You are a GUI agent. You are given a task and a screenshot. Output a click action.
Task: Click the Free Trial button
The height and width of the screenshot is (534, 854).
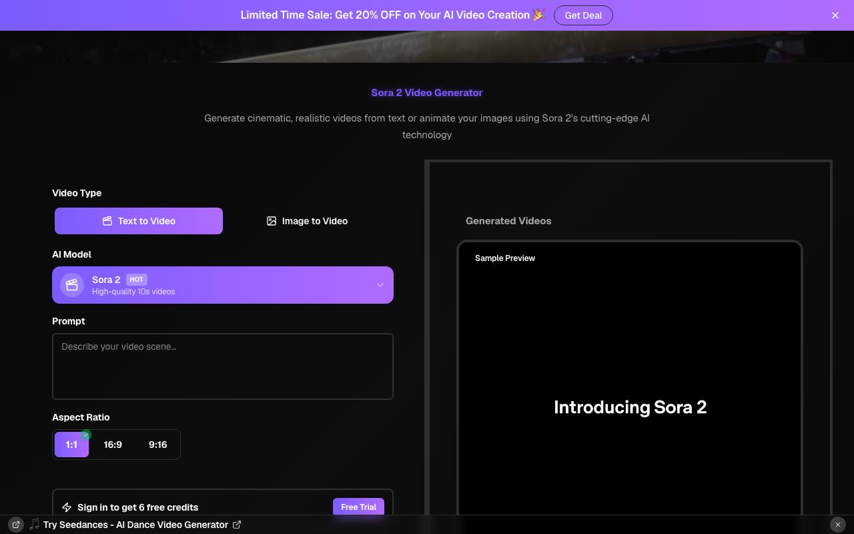tap(358, 507)
